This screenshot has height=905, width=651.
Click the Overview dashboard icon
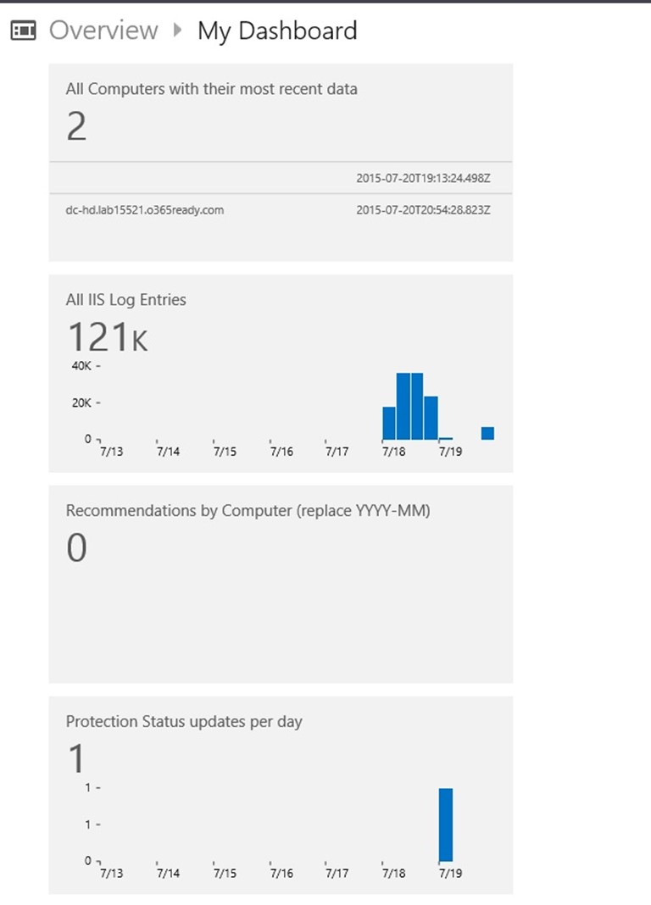(23, 31)
